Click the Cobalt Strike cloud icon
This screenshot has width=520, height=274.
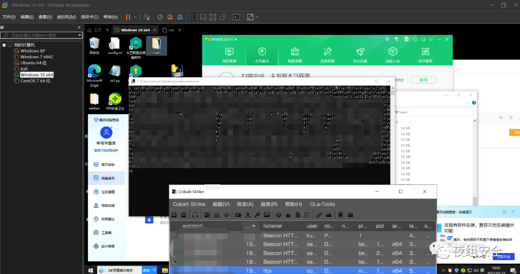[329, 215]
